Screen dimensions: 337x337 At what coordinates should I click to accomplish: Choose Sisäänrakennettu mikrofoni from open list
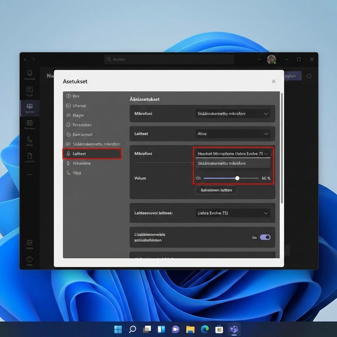click(x=221, y=163)
